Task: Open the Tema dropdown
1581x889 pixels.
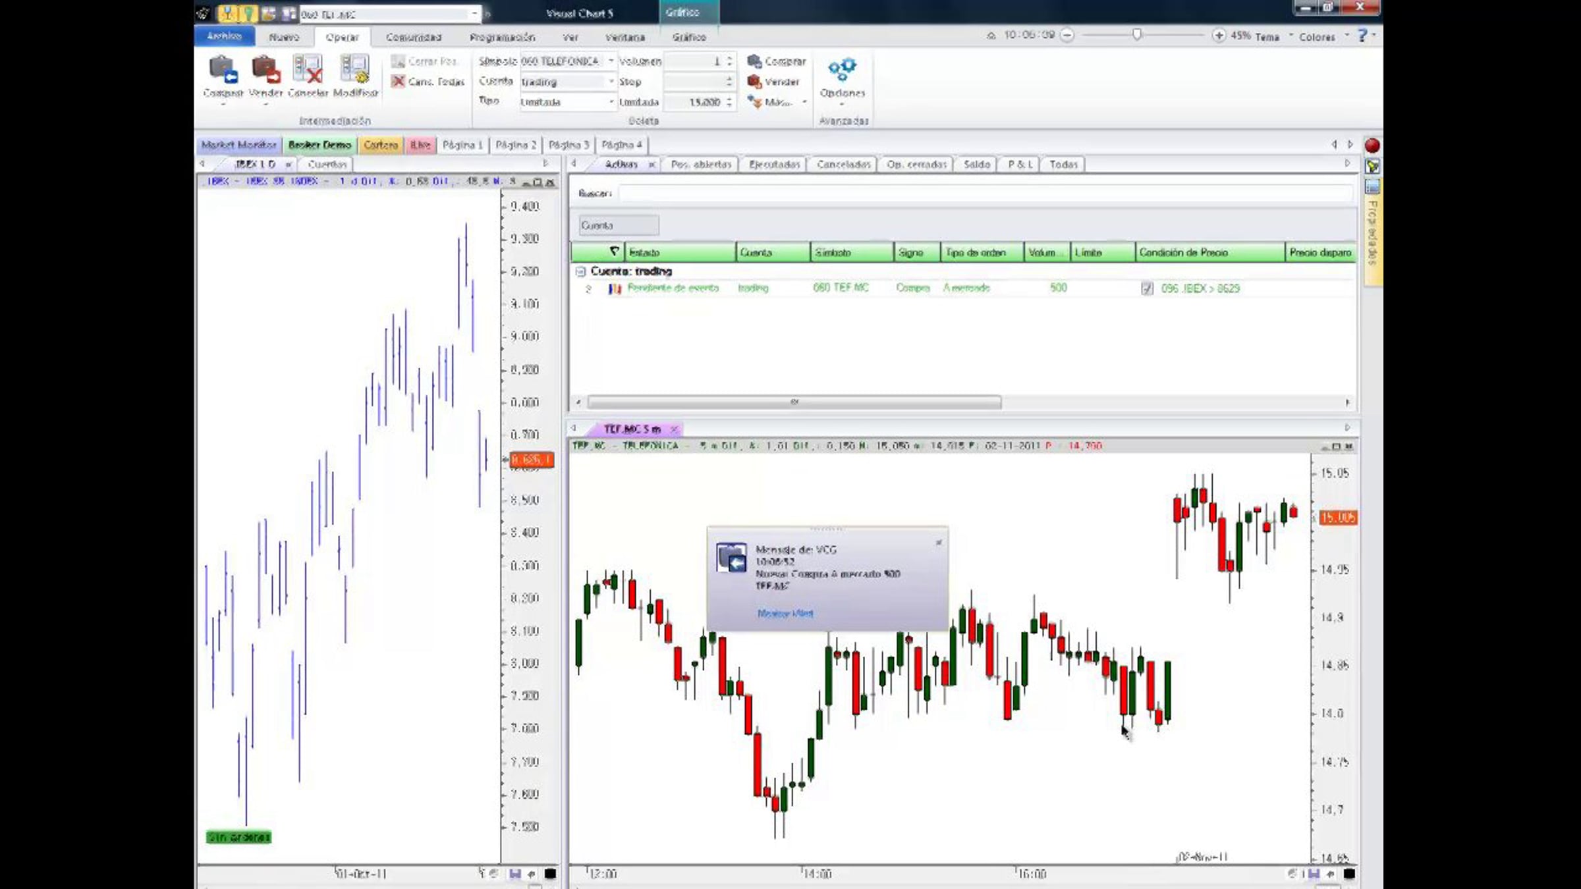Action: (x=1273, y=37)
